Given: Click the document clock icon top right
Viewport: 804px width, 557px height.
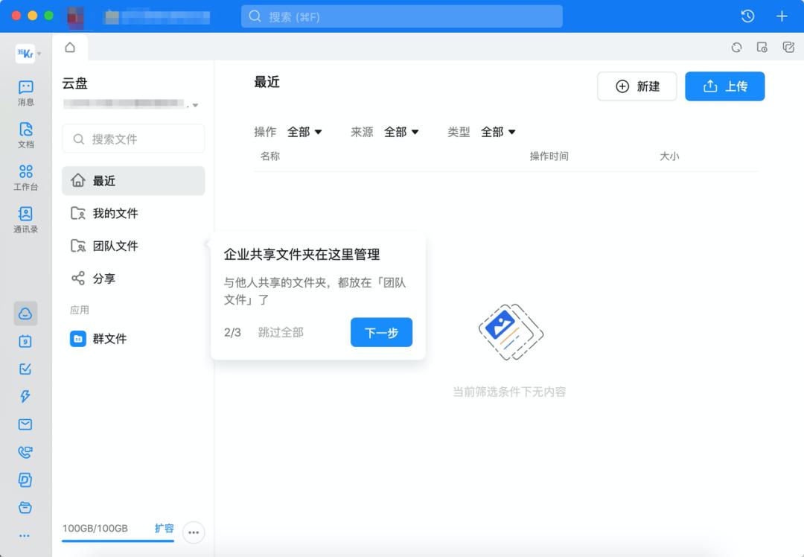Looking at the screenshot, I should tap(762, 48).
